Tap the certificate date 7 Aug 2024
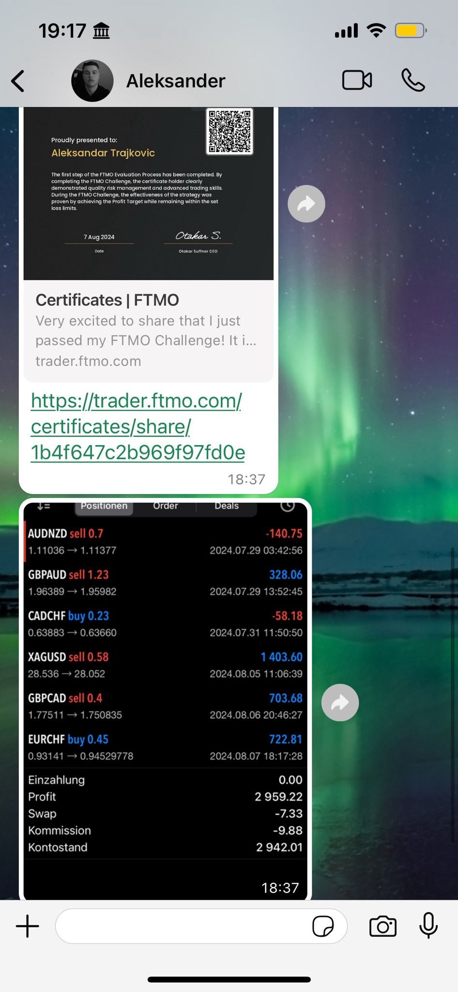This screenshot has height=992, width=458. [x=99, y=237]
